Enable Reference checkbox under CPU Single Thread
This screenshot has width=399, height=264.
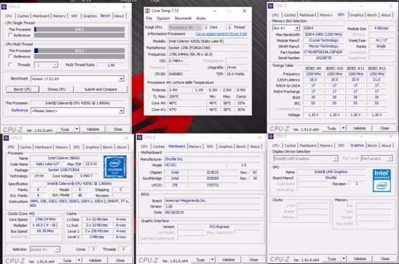coord(11,35)
